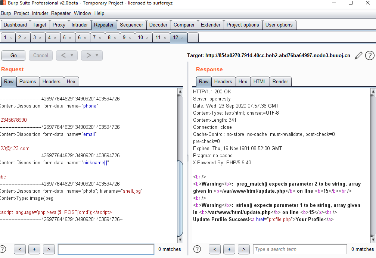Viewport: 376px width, 258px height.
Task: Switch to the Extender tab
Action: [211, 25]
